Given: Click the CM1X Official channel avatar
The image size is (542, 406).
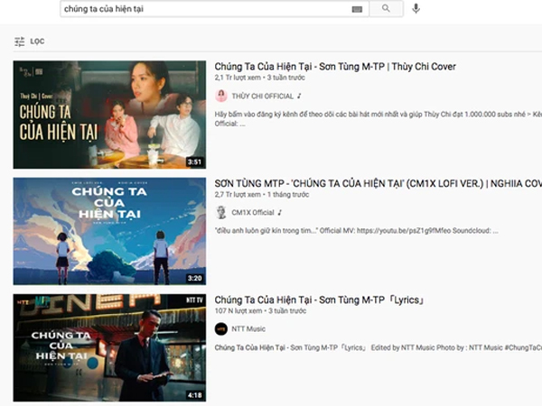Looking at the screenshot, I should 221,212.
